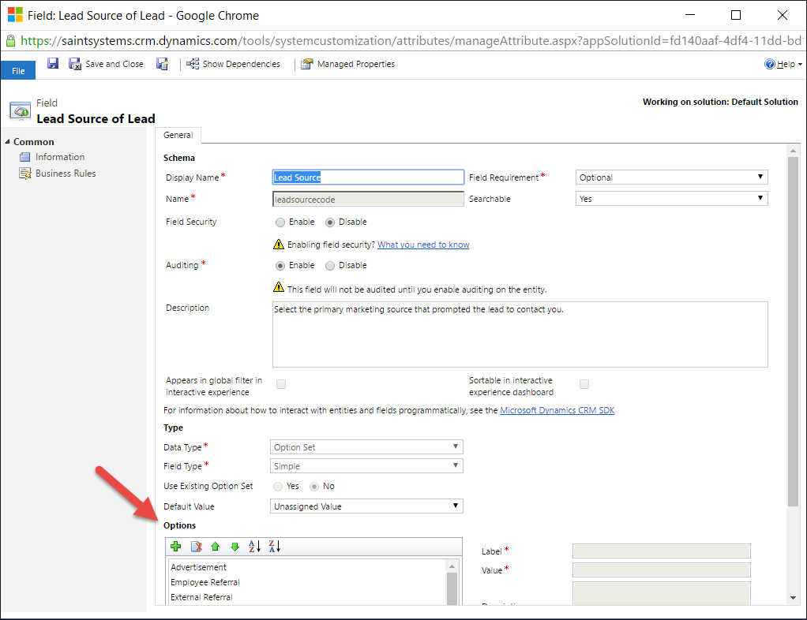Select Enable radio for Field Security
This screenshot has height=620, width=807.
pyautogui.click(x=280, y=222)
